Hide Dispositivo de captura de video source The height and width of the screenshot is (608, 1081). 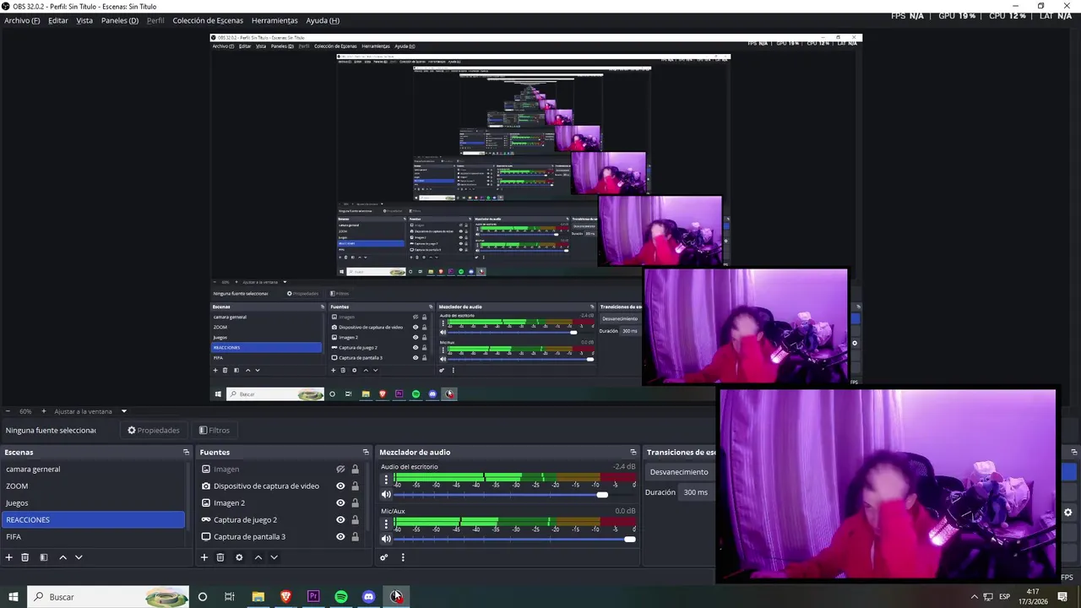tap(340, 486)
